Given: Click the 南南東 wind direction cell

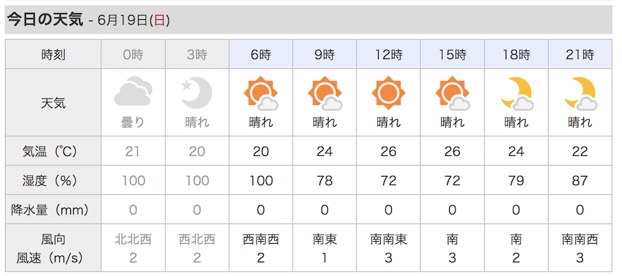Looking at the screenshot, I should tap(388, 239).
